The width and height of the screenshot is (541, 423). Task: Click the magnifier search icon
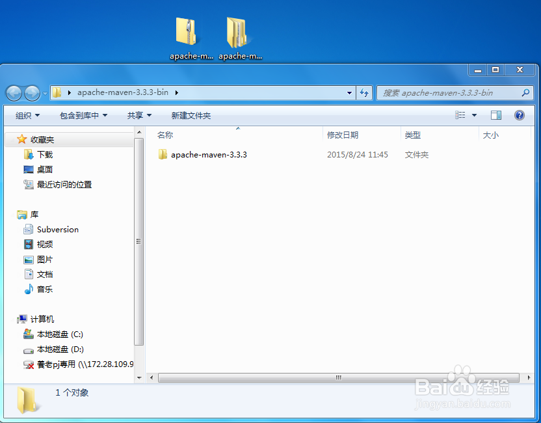(x=525, y=92)
